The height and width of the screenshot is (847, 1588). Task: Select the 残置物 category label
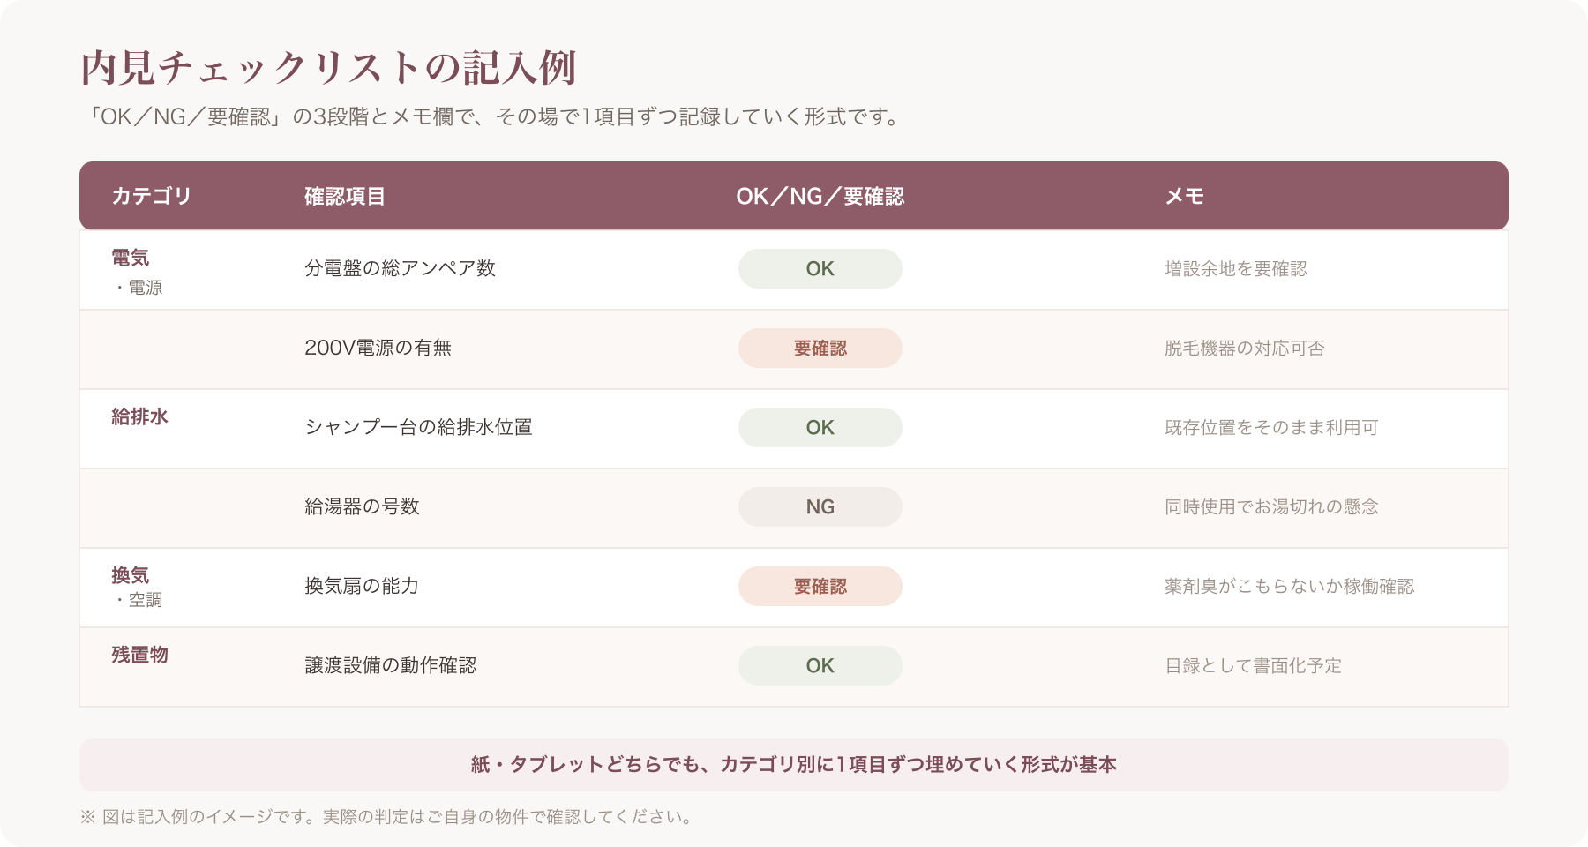tap(140, 655)
